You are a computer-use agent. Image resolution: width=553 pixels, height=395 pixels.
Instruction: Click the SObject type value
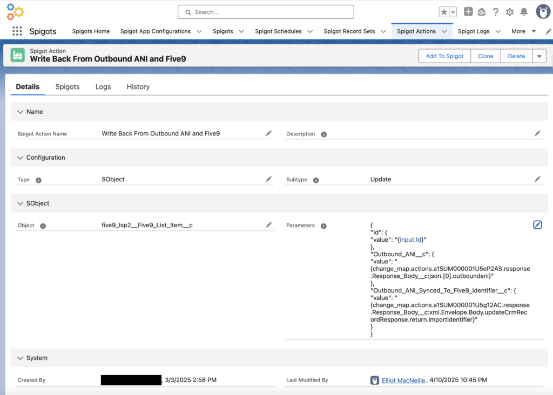coord(113,179)
